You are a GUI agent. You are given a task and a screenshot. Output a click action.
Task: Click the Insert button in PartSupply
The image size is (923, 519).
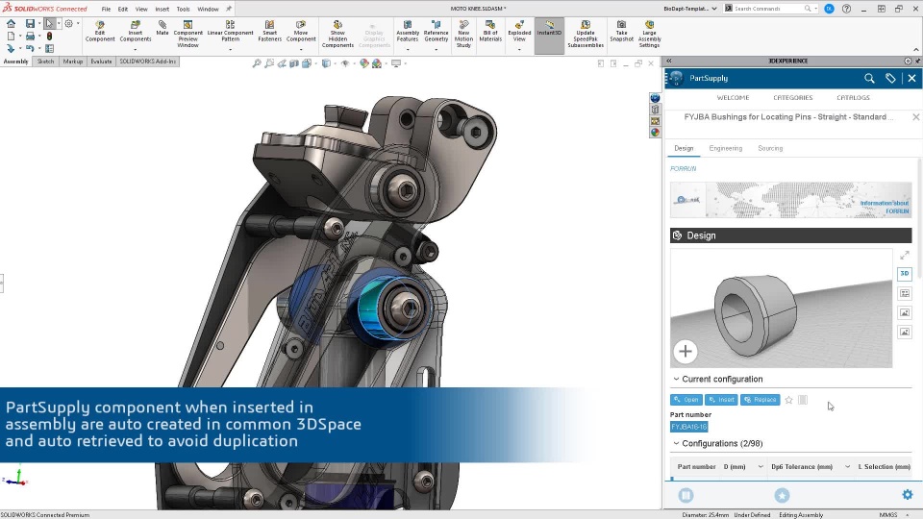(721, 400)
